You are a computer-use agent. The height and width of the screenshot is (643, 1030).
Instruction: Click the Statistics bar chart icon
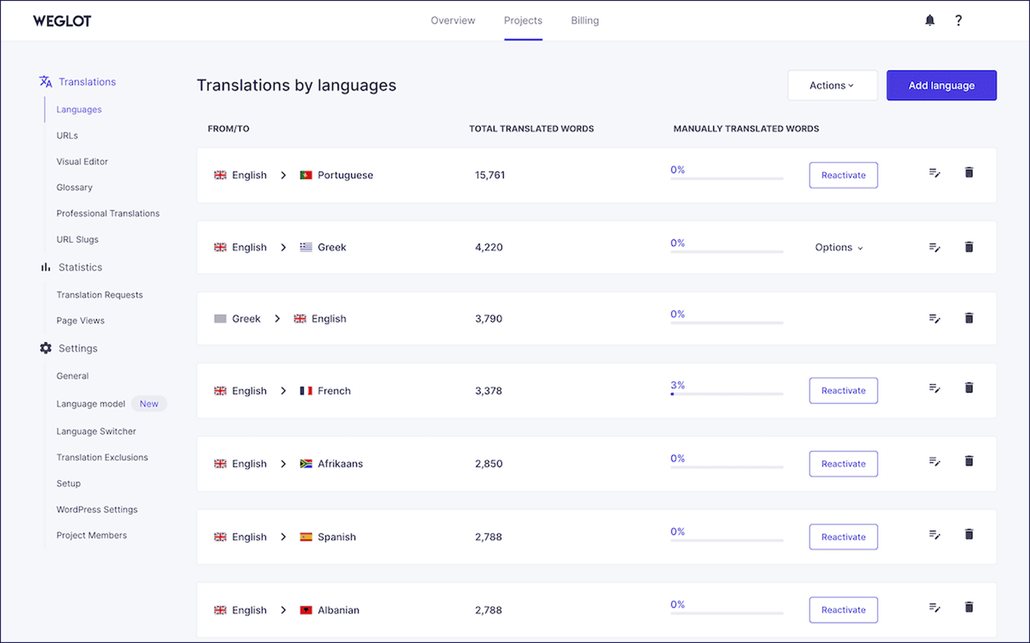[45, 267]
